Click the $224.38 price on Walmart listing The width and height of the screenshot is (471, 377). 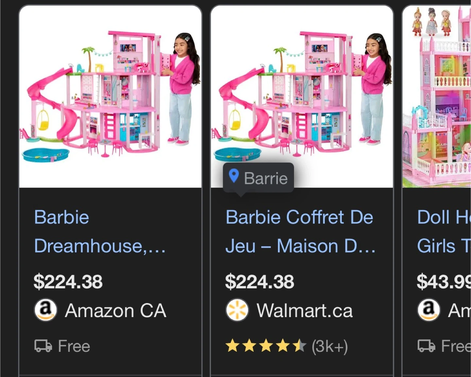(x=260, y=282)
